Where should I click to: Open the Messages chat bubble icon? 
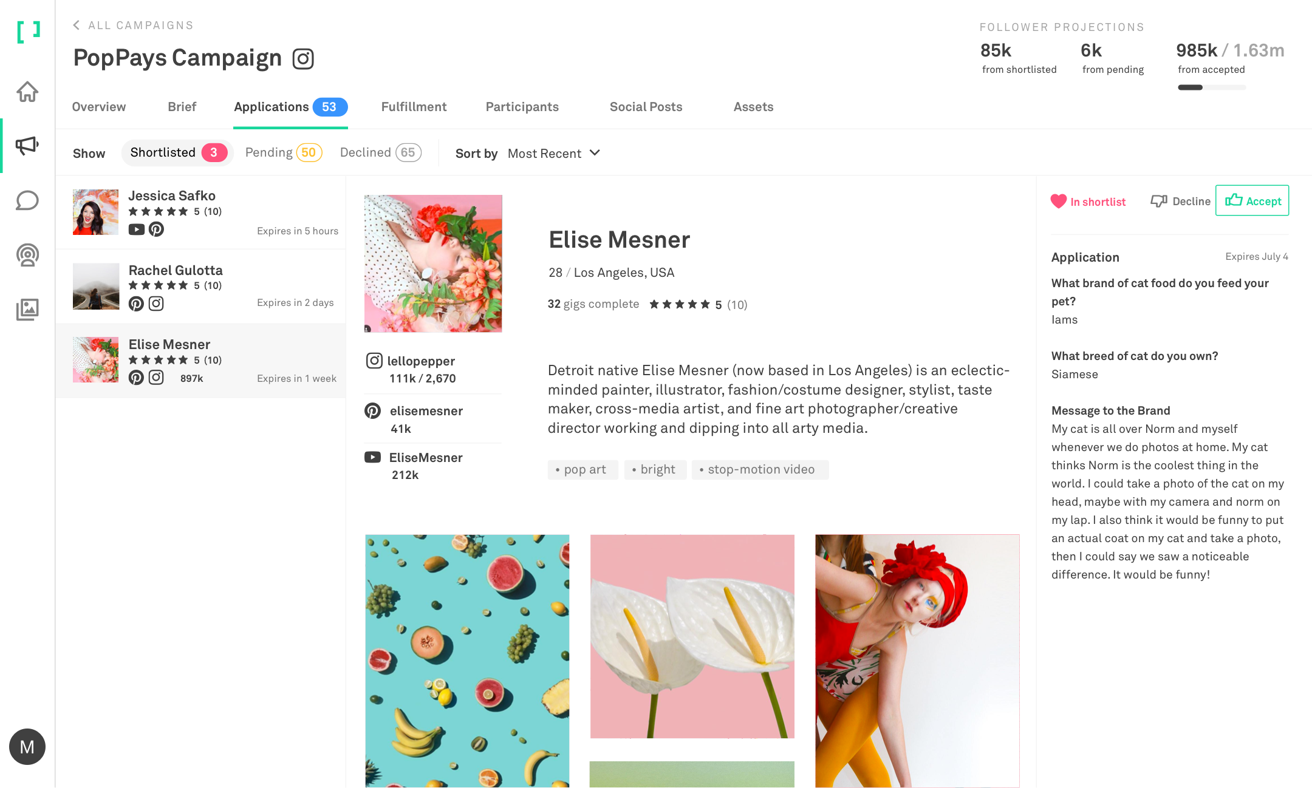click(27, 200)
